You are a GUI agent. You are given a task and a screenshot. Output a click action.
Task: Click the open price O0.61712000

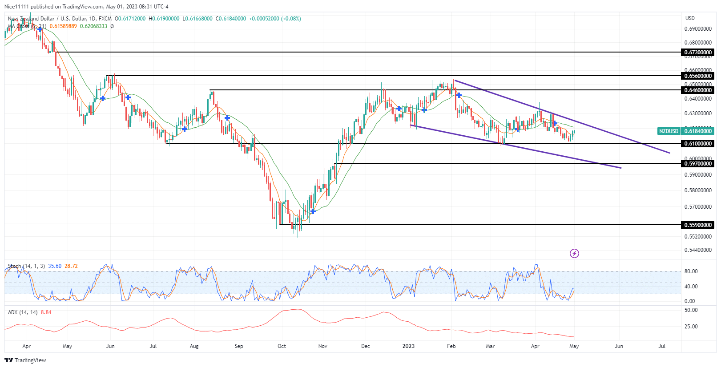[x=130, y=19]
